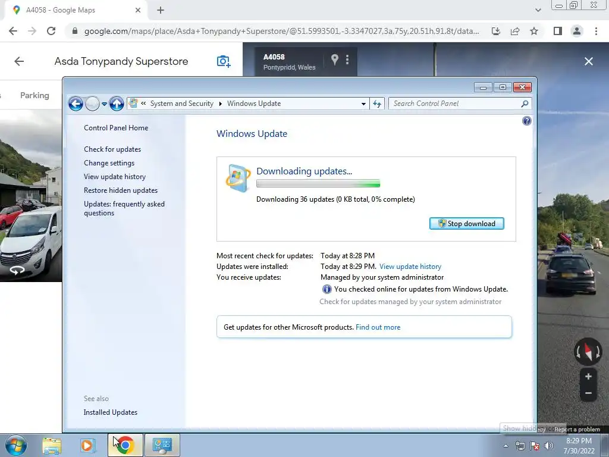
Task: Click Find out more link
Action: 378,327
